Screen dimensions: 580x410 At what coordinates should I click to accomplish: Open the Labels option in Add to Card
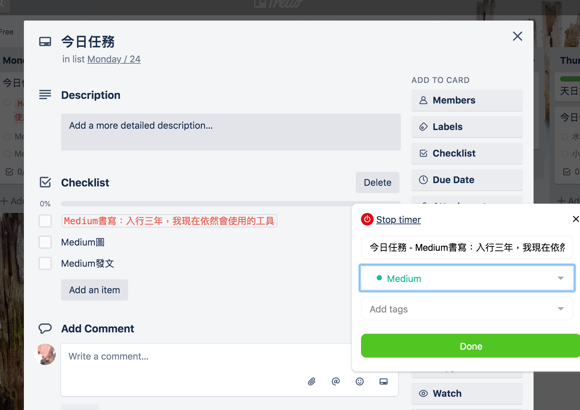(467, 127)
